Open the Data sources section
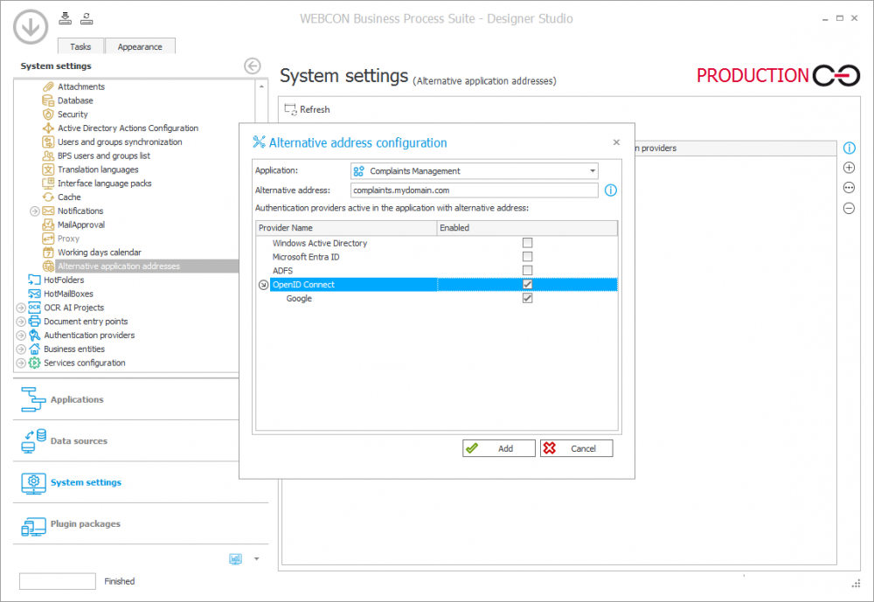 (x=141, y=441)
